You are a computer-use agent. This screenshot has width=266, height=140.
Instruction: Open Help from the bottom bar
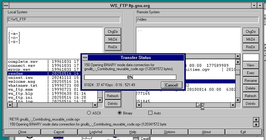coord(133,132)
